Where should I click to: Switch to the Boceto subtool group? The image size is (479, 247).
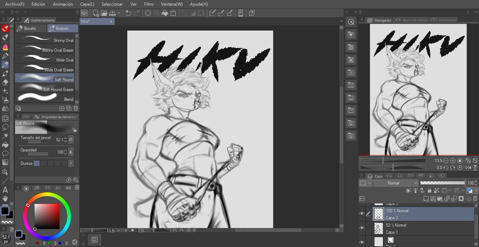(x=30, y=28)
